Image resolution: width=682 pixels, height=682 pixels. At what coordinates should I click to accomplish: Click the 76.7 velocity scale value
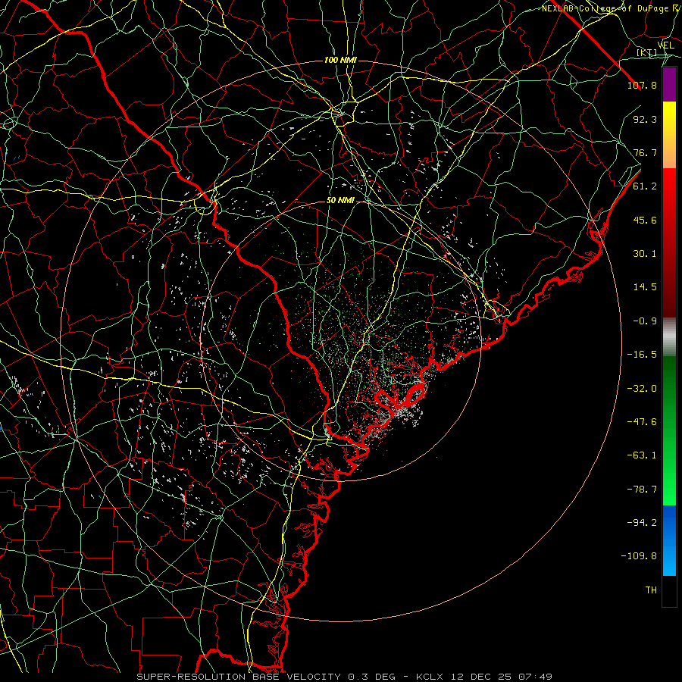(x=645, y=152)
